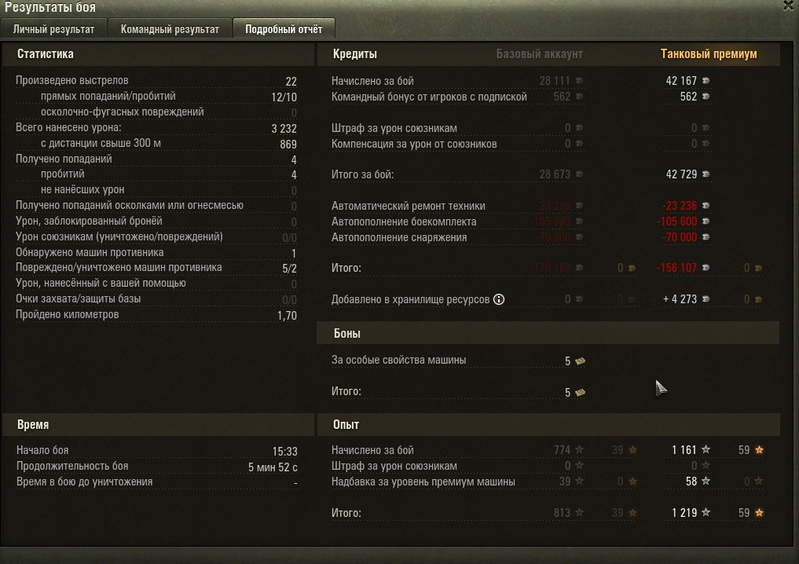Click experience star next to 58 premium bonus

coord(706,481)
